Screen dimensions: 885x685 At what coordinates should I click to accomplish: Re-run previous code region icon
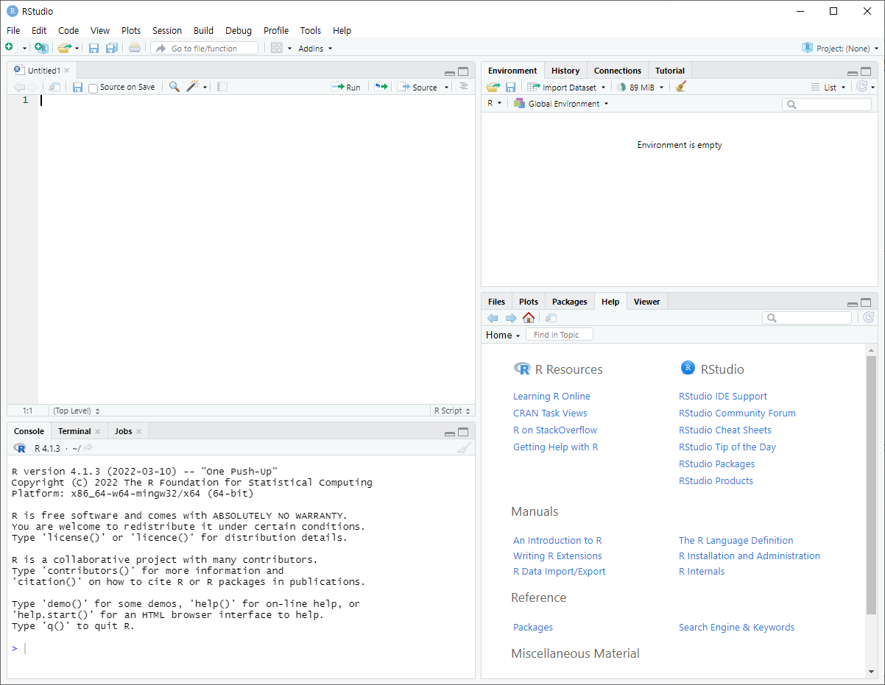pos(381,87)
